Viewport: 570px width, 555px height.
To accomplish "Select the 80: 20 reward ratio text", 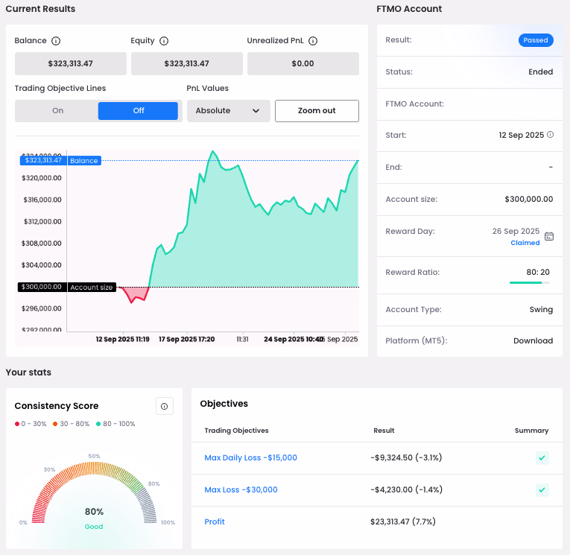I will 538,272.
